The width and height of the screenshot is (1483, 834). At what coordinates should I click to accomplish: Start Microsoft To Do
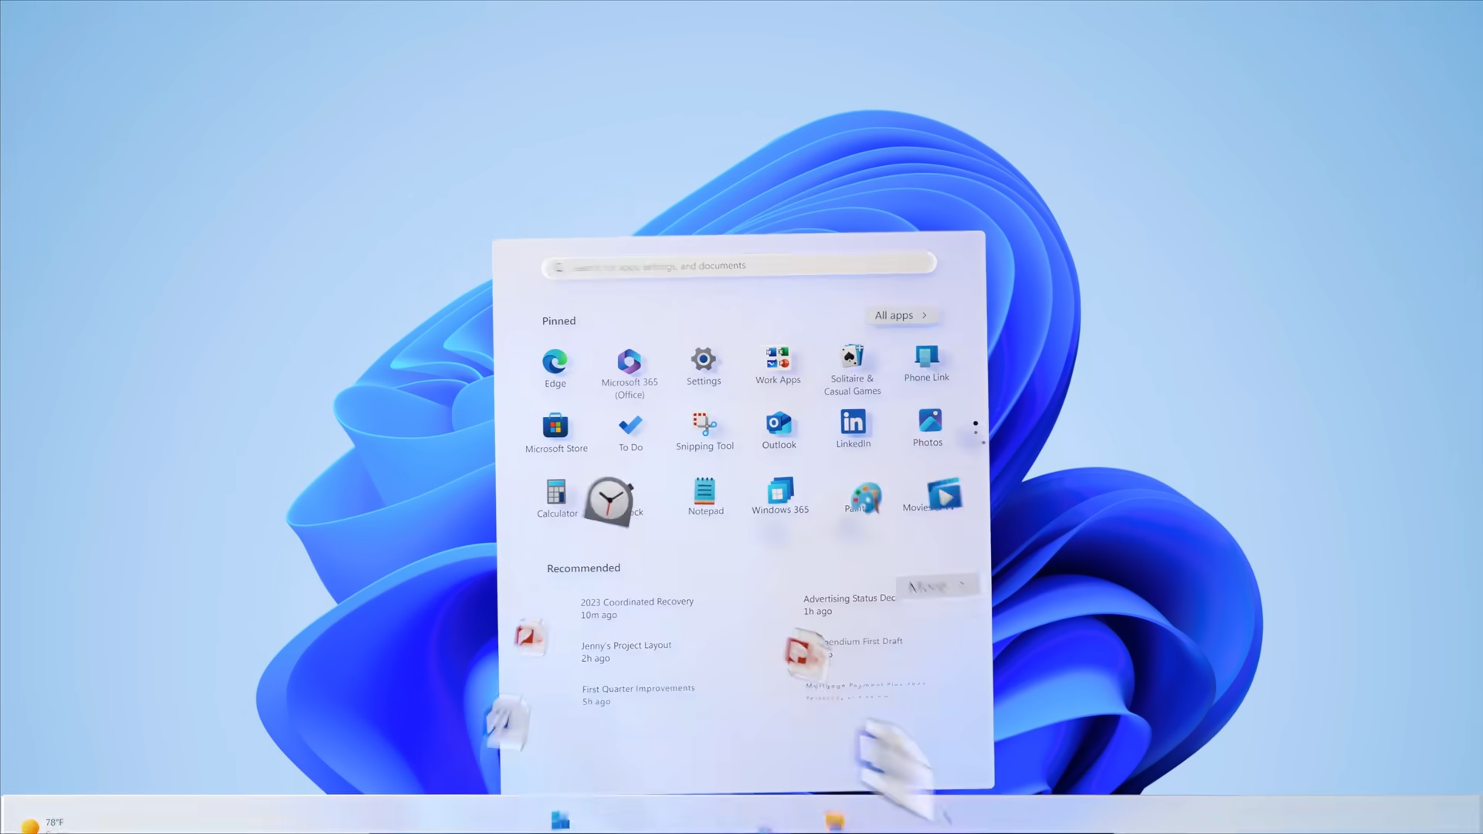pos(630,425)
